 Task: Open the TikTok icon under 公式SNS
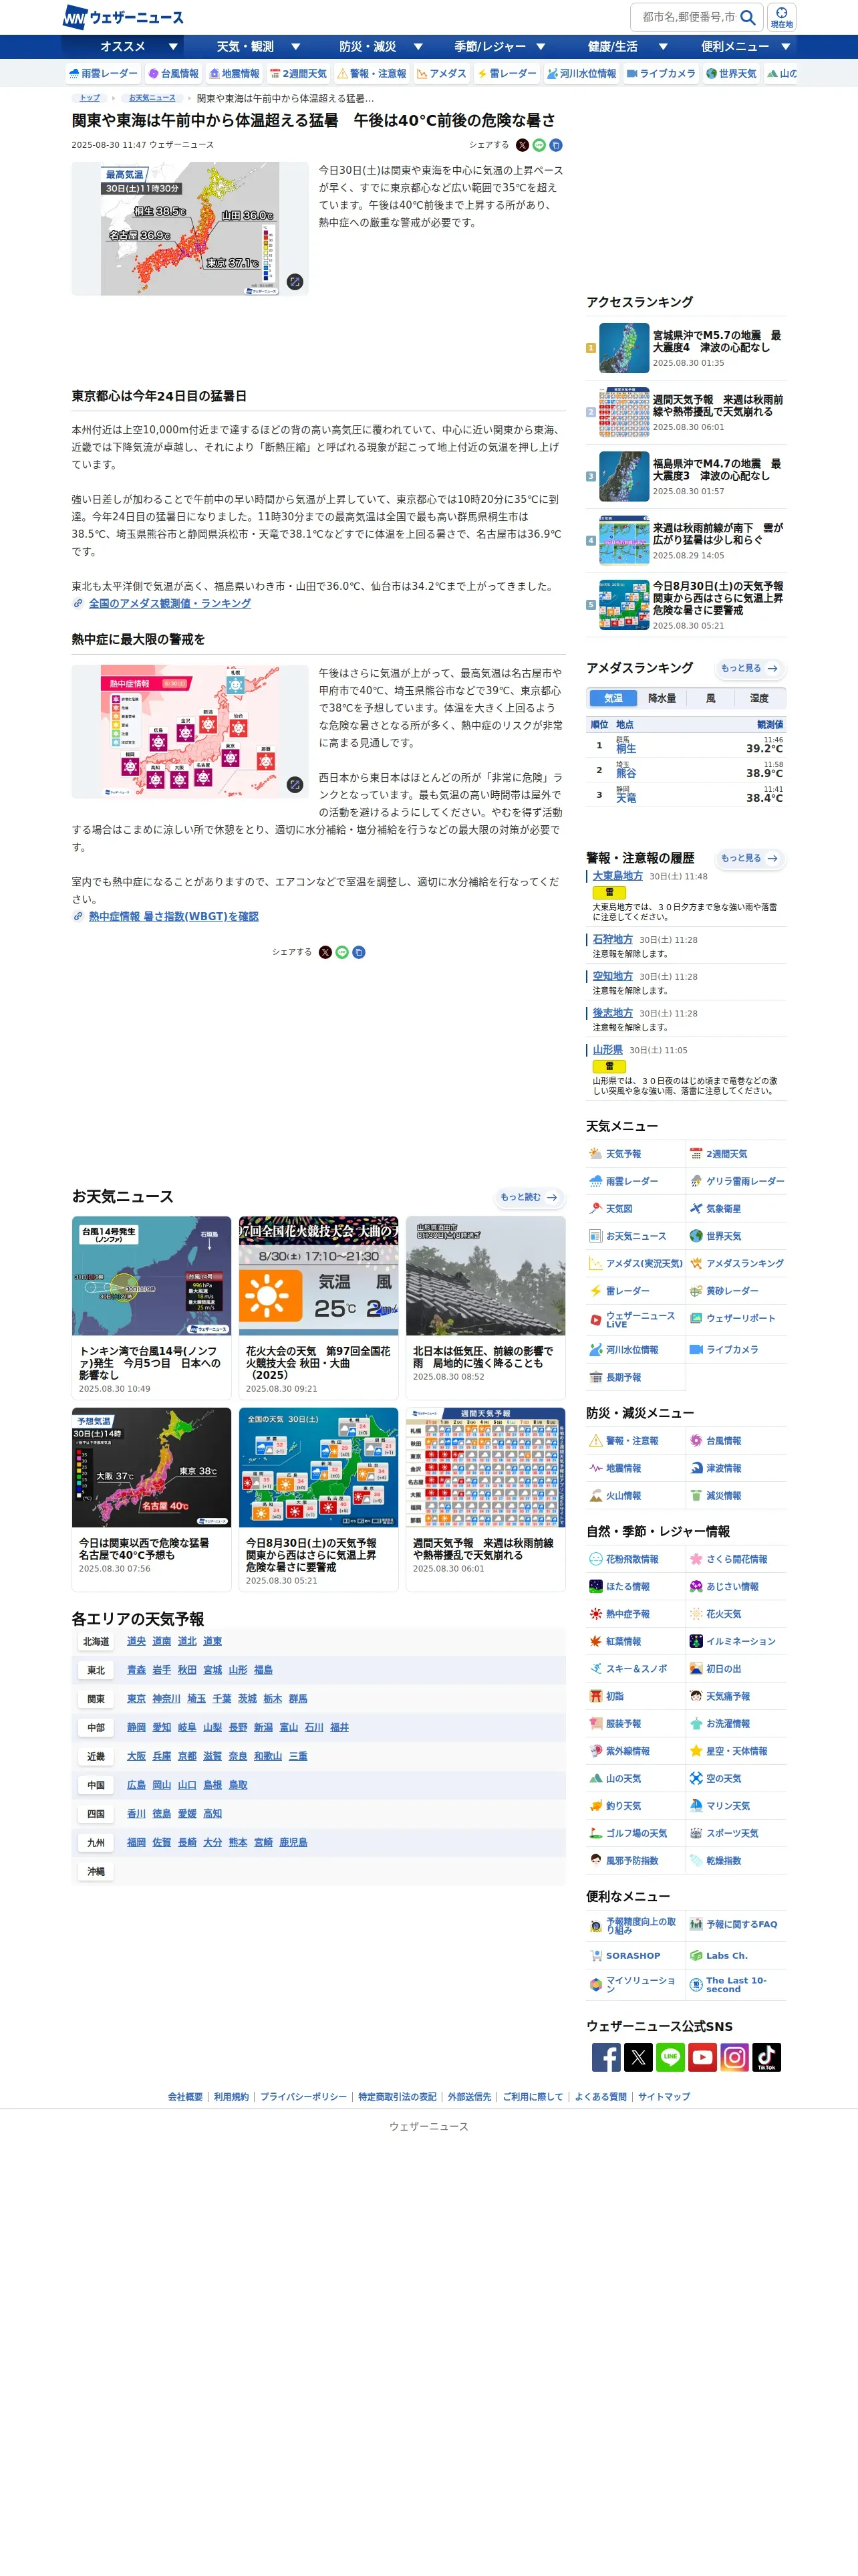click(x=766, y=2057)
